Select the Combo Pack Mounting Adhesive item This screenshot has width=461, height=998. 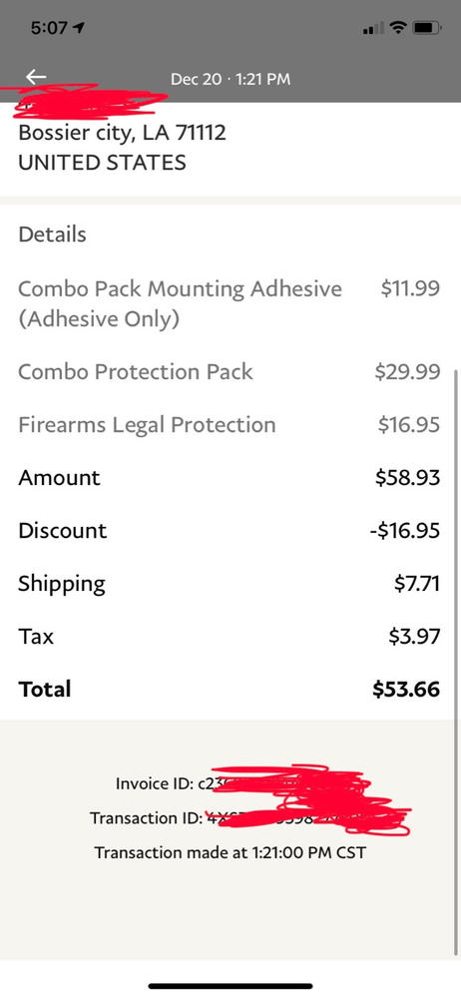pos(229,303)
